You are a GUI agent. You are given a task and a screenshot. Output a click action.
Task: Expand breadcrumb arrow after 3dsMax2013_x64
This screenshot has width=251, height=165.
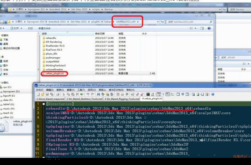click(138, 22)
